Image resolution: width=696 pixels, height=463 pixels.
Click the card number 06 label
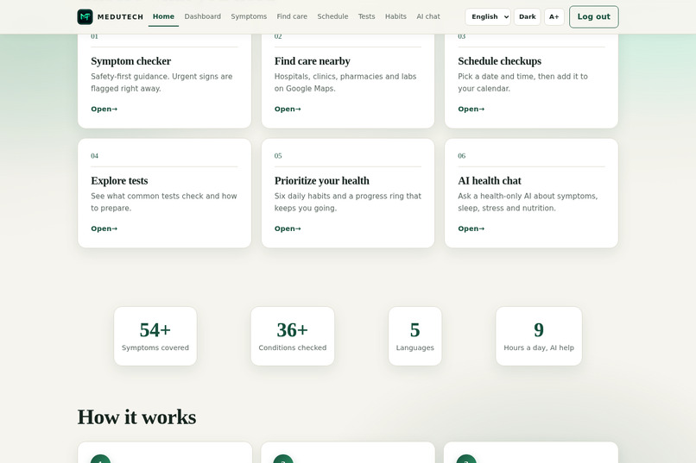pyautogui.click(x=462, y=156)
